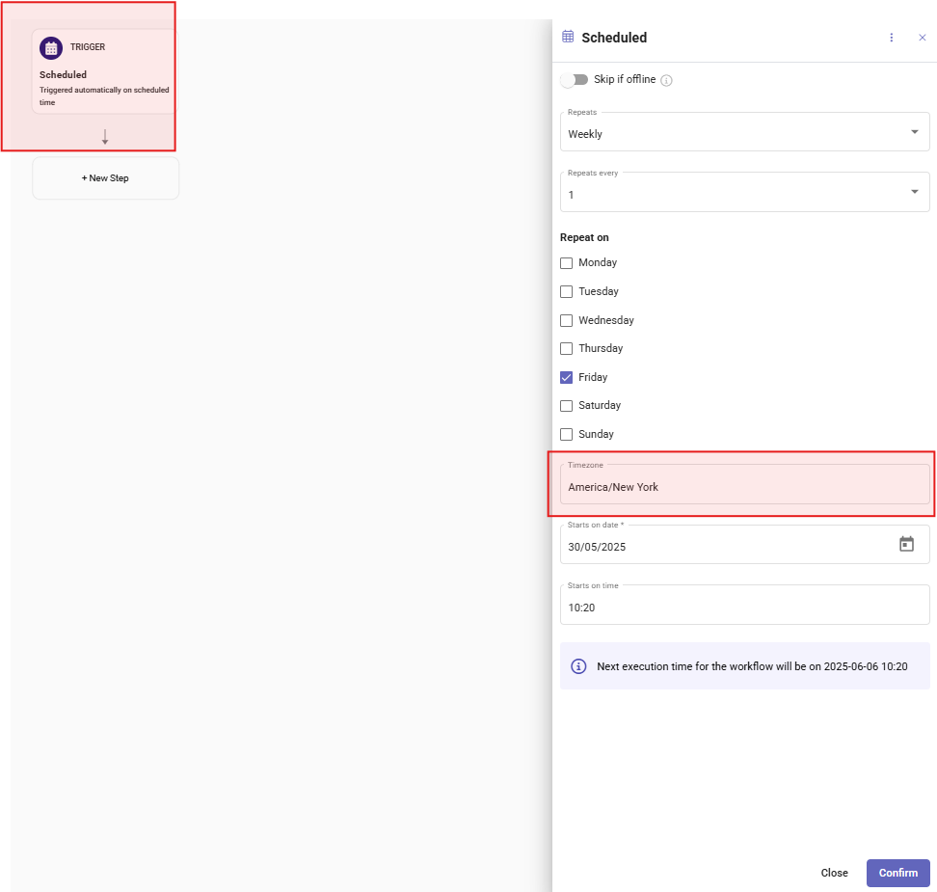Tick the Wednesday checkbox
This screenshot has height=892, width=937.
coord(566,320)
